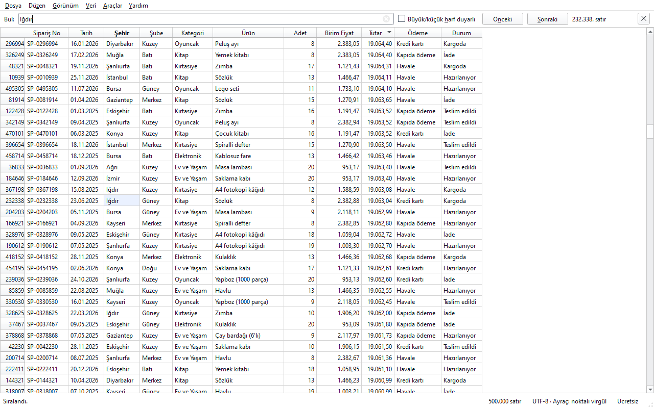Click the Şube column header
Screen dimensions: 654x408
(156, 33)
